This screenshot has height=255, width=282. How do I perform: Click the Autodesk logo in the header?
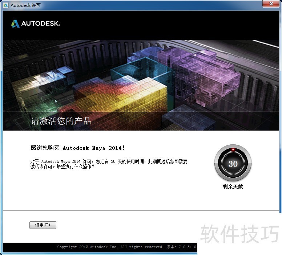point(36,24)
